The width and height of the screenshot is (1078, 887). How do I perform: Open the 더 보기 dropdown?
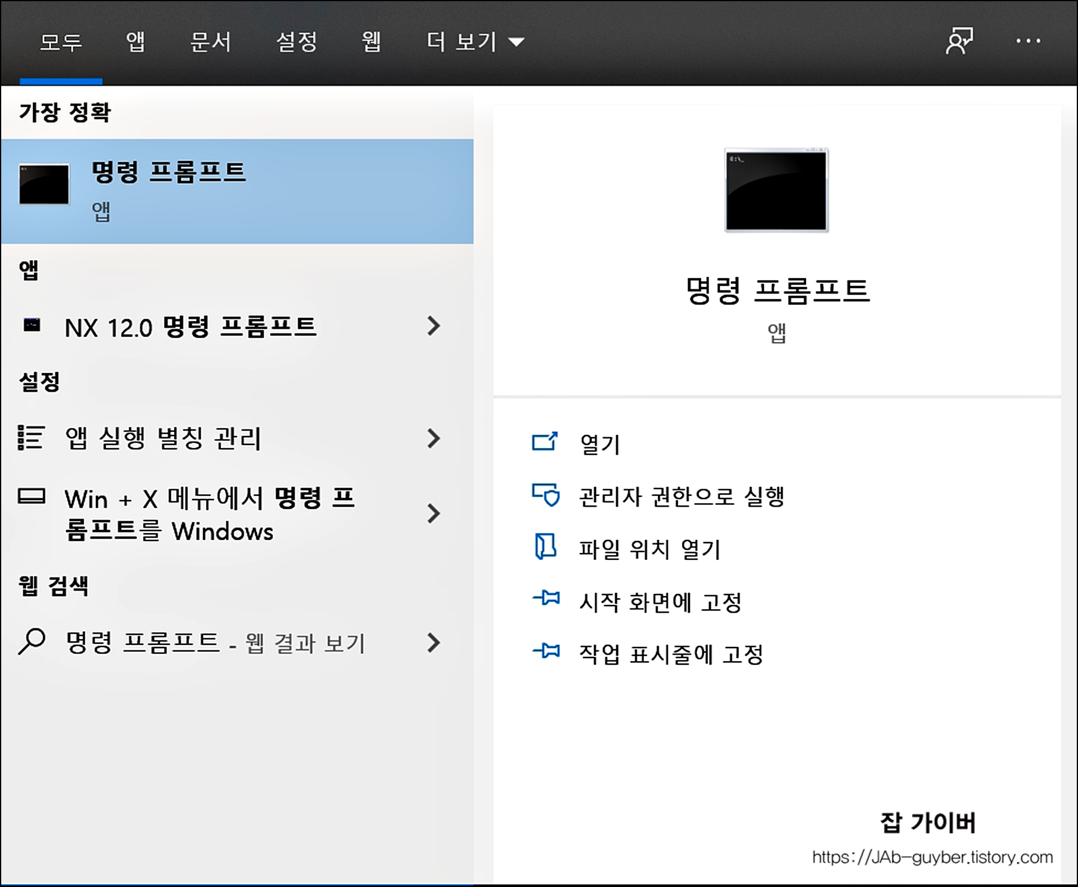[476, 42]
